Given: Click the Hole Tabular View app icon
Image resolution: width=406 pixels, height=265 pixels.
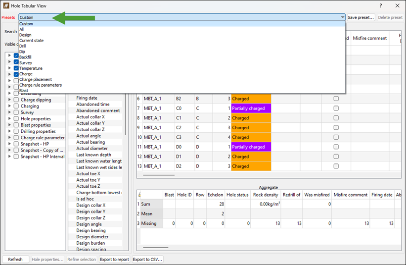Looking at the screenshot, I should [6, 5].
